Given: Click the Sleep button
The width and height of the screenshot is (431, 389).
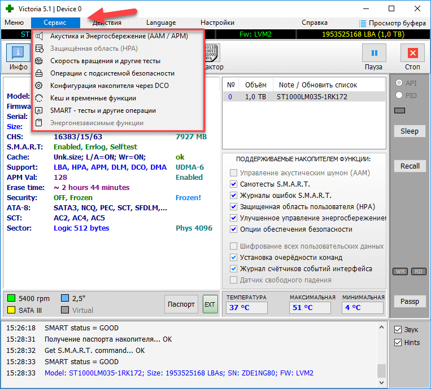Looking at the screenshot, I should tap(410, 131).
